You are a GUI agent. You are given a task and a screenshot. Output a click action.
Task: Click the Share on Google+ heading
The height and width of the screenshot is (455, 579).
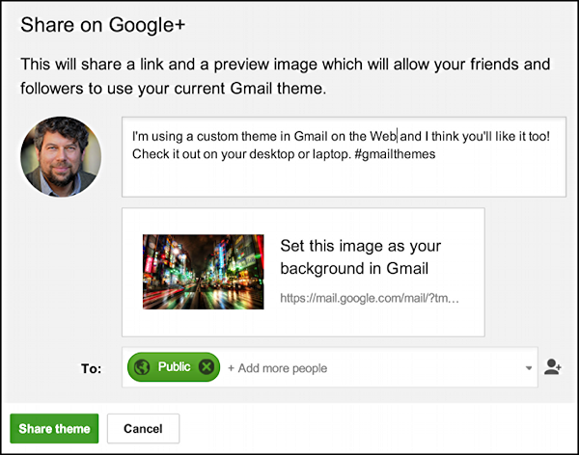102,25
